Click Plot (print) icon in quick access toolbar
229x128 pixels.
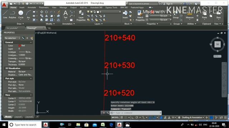(x=27, y=4)
